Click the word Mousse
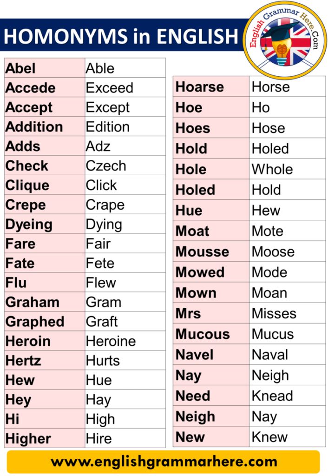328x476 pixels. click(x=203, y=251)
